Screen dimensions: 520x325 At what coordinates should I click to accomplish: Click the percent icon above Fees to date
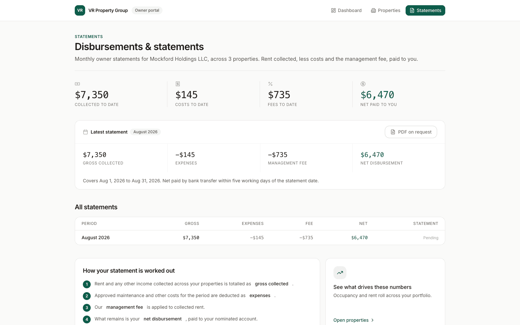tap(270, 84)
